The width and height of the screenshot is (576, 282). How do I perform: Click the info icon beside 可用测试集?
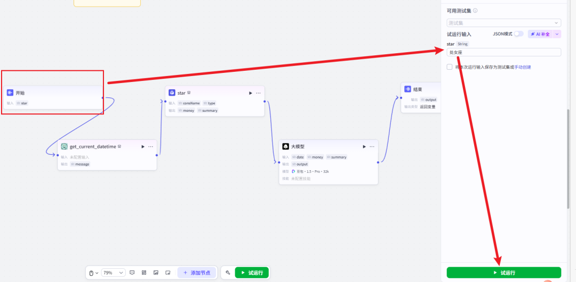click(475, 11)
